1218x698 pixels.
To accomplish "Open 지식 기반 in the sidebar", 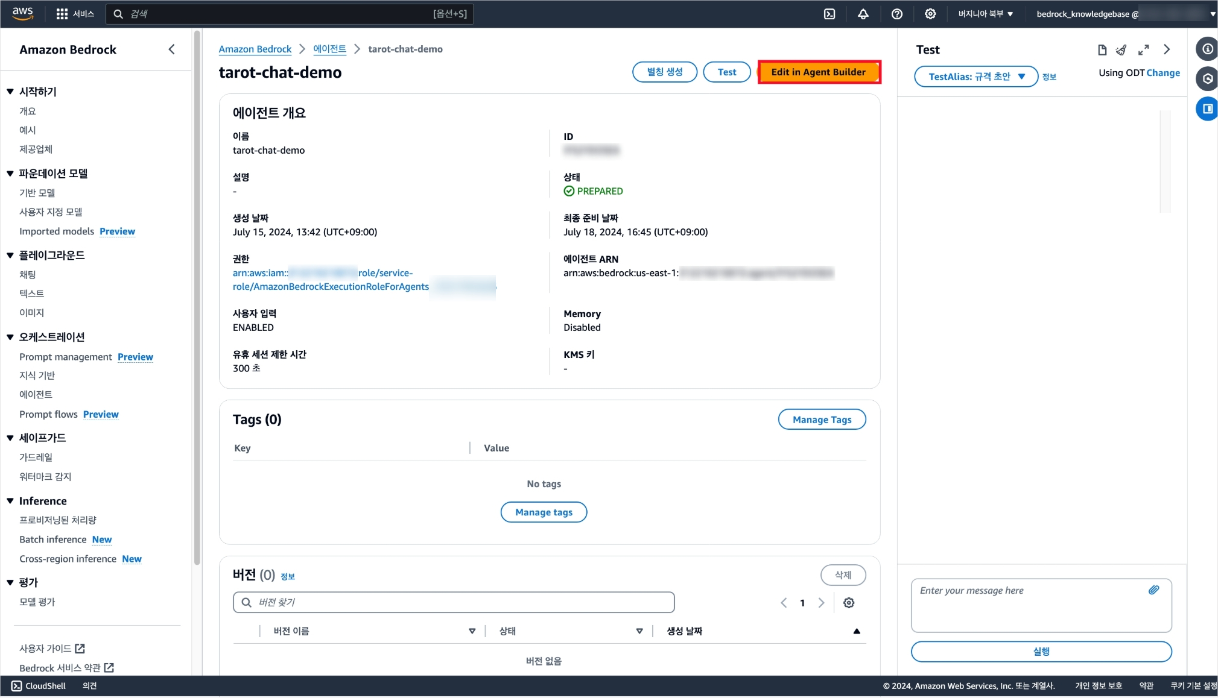I will [x=37, y=375].
